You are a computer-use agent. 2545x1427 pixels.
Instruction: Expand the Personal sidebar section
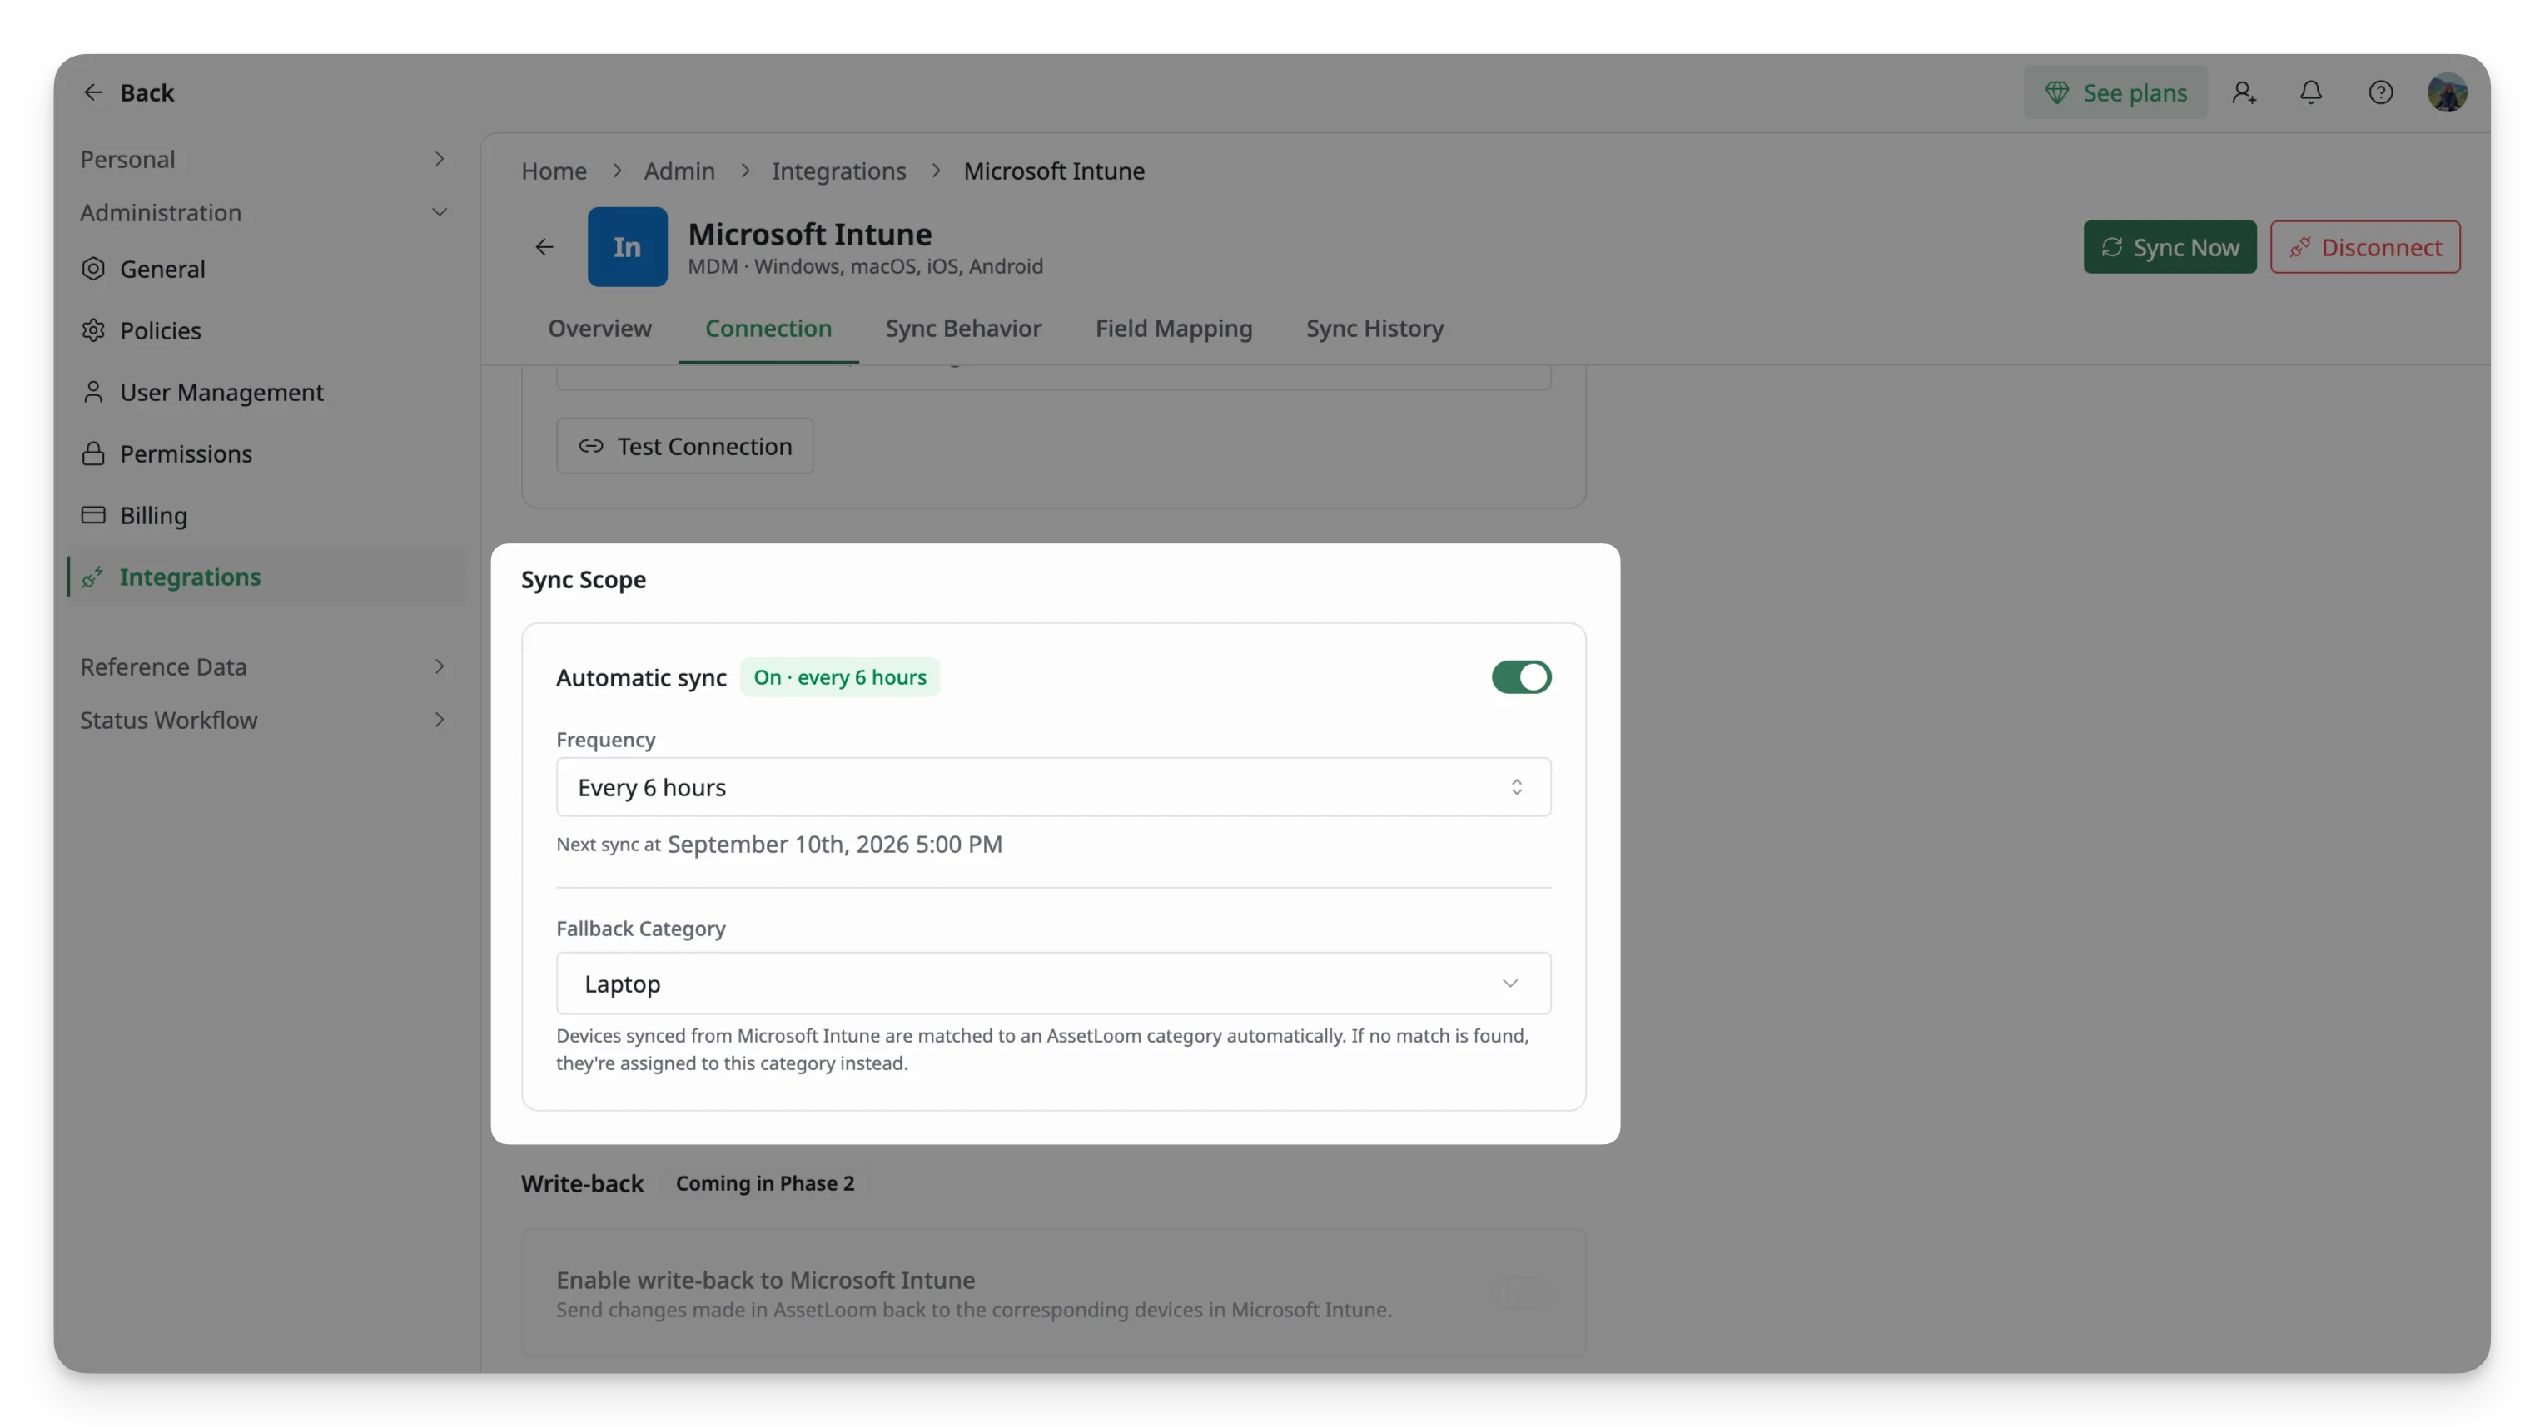(264, 159)
